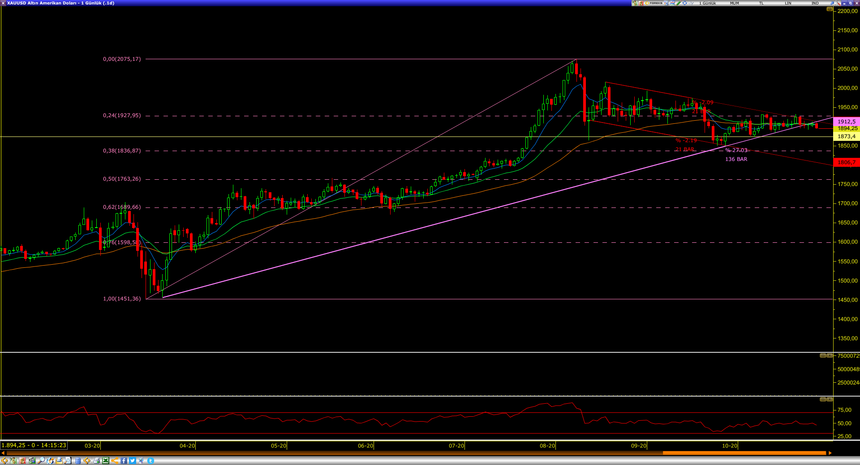Screen dimensions: 860x465
Task: Share the chart on Facebook
Action: (x=124, y=461)
